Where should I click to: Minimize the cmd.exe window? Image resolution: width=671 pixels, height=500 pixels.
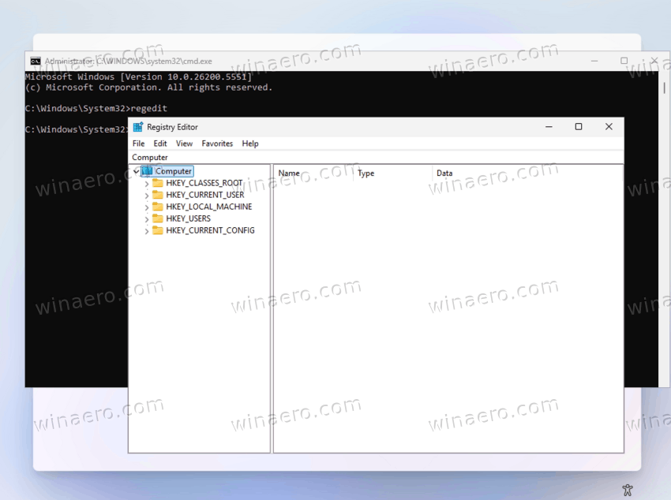[x=594, y=61]
